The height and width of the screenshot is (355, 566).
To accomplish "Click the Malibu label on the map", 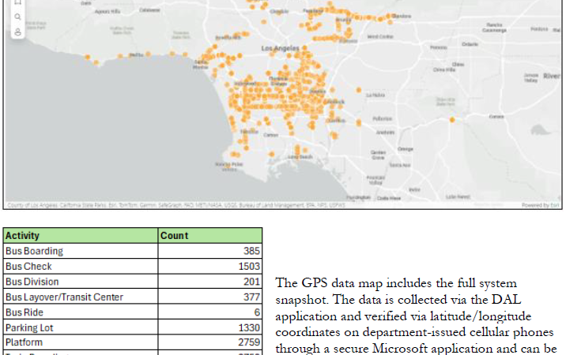I will point(136,54).
